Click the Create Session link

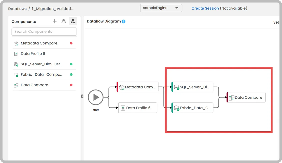click(x=205, y=8)
